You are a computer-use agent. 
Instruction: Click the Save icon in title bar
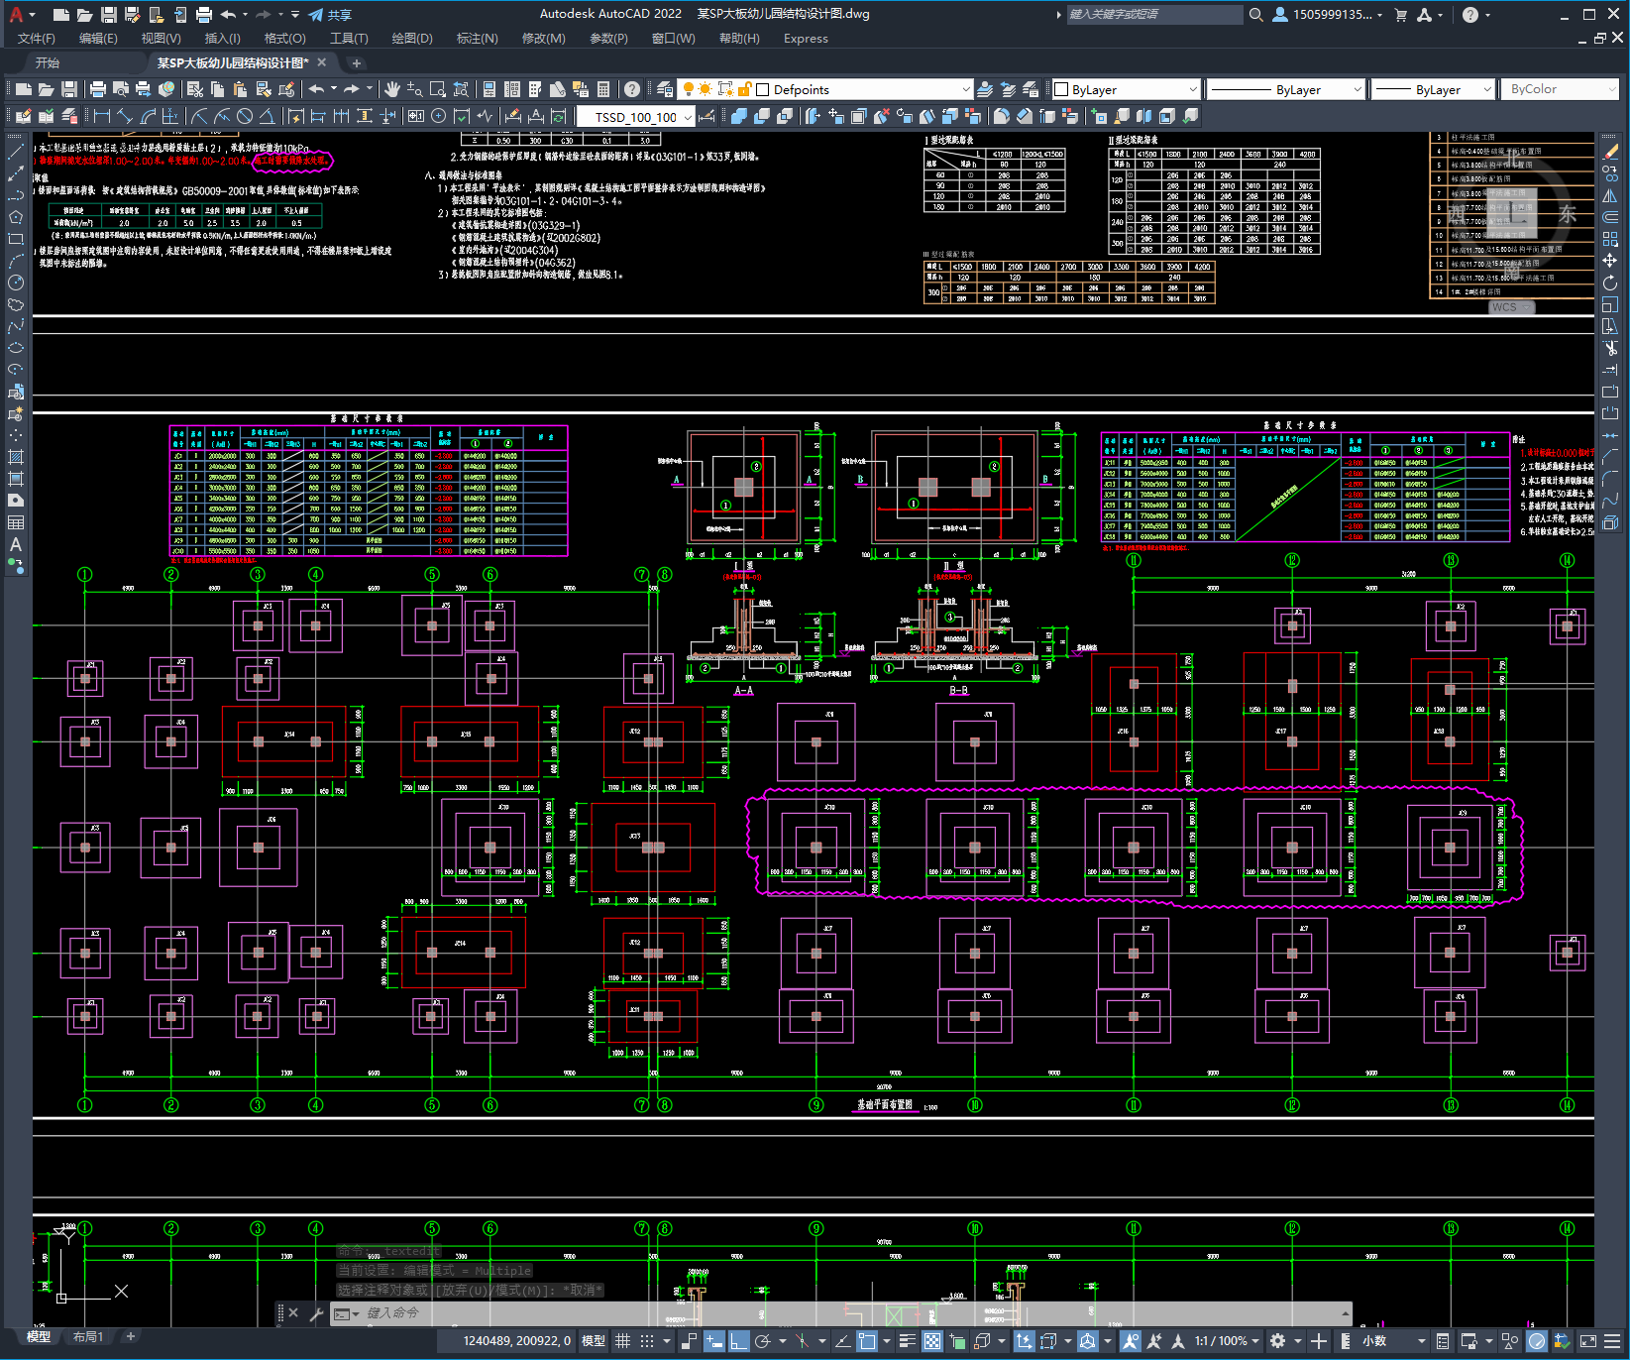pyautogui.click(x=109, y=14)
